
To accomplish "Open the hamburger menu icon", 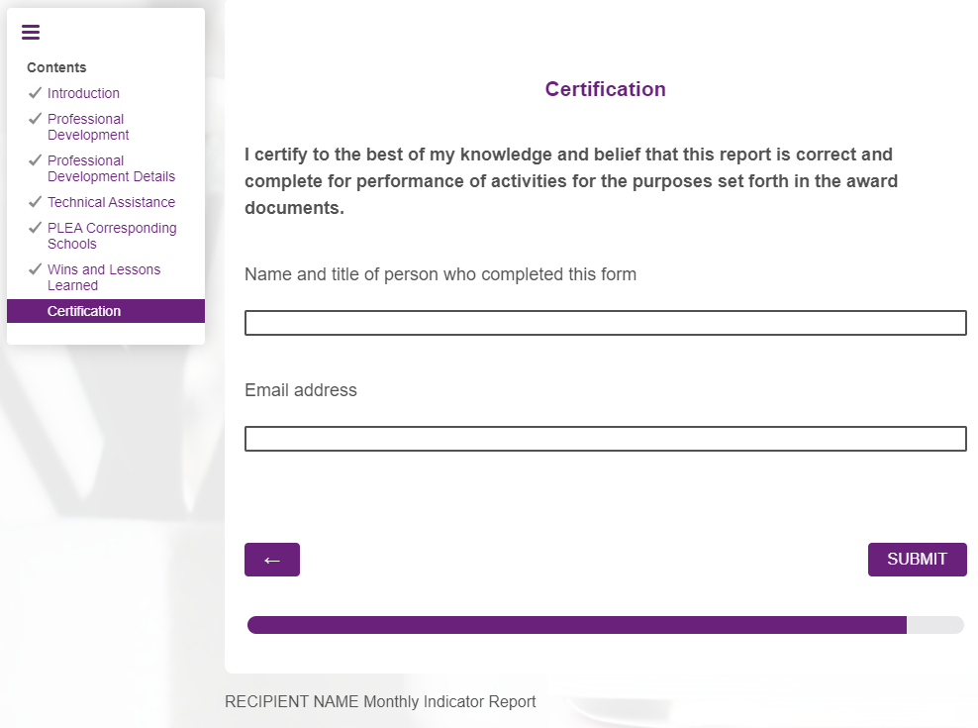I will click(31, 33).
